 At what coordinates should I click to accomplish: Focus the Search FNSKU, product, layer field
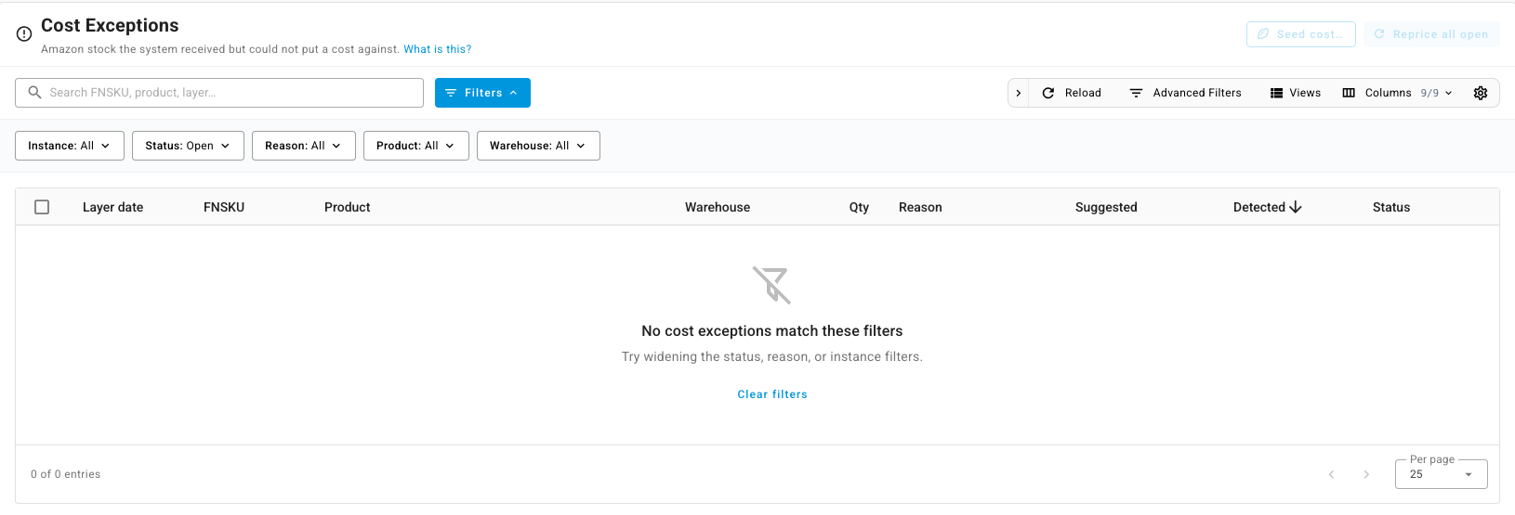[219, 93]
